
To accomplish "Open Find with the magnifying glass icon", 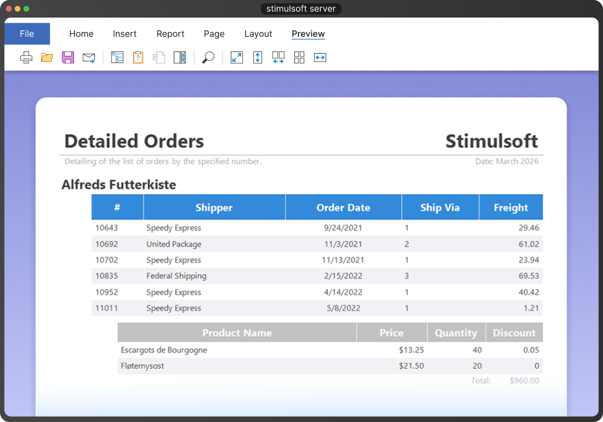I will [208, 58].
